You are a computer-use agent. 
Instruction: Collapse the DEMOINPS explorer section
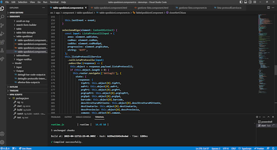click(27, 17)
